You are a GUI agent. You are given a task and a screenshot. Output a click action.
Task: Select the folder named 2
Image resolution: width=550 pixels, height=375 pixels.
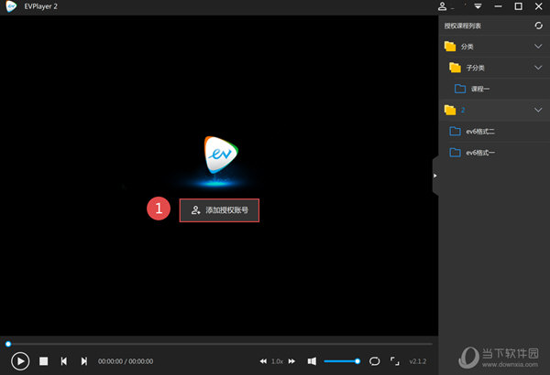(494, 111)
